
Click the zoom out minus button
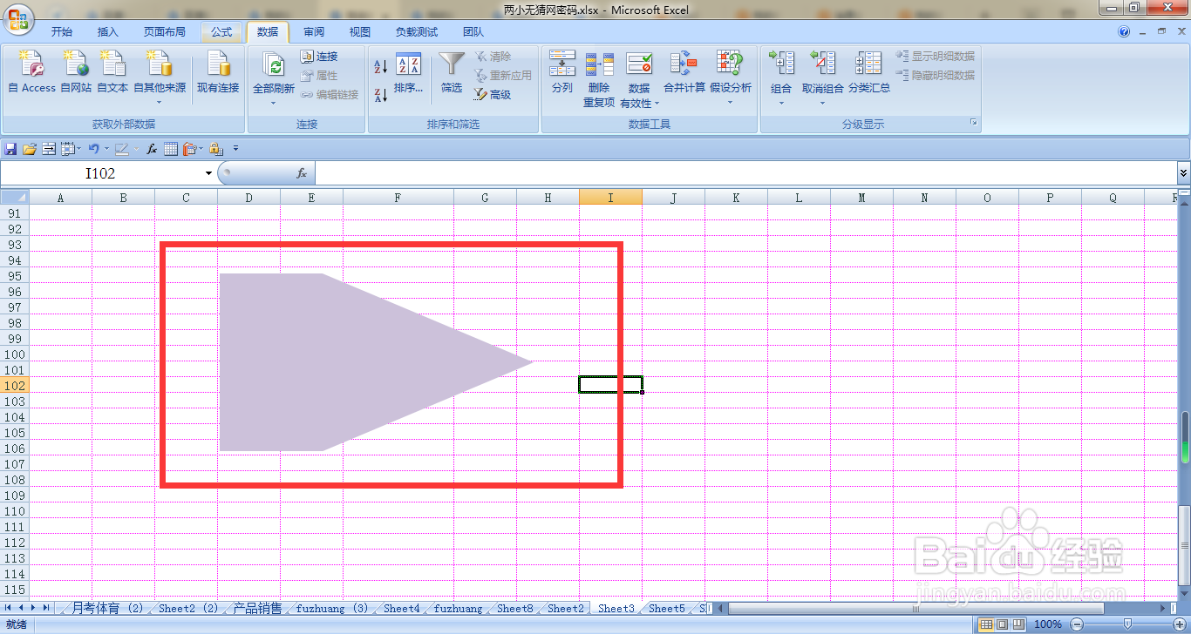coord(1077,624)
